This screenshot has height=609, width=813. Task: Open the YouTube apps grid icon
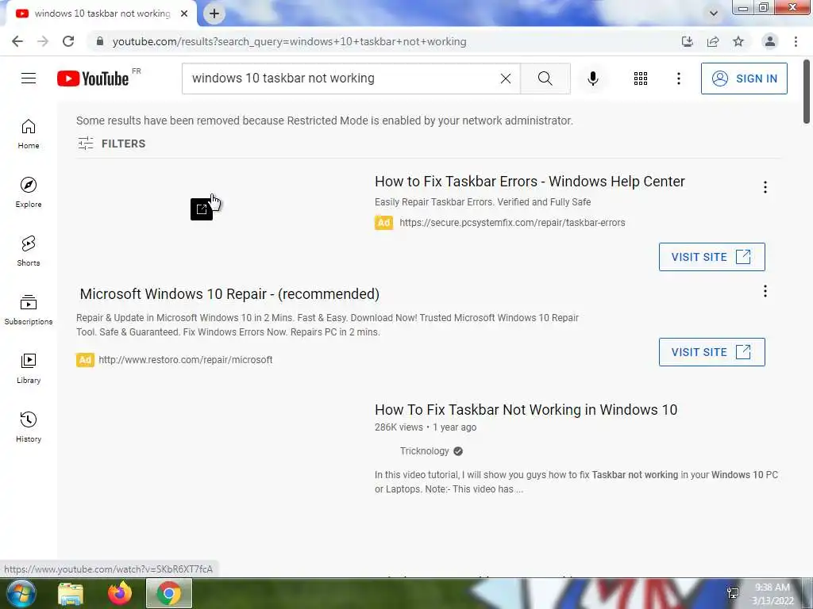pos(641,79)
